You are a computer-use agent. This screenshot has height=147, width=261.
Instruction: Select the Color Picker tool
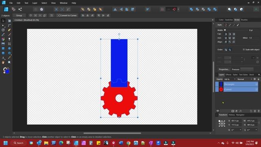[x=9, y=58]
